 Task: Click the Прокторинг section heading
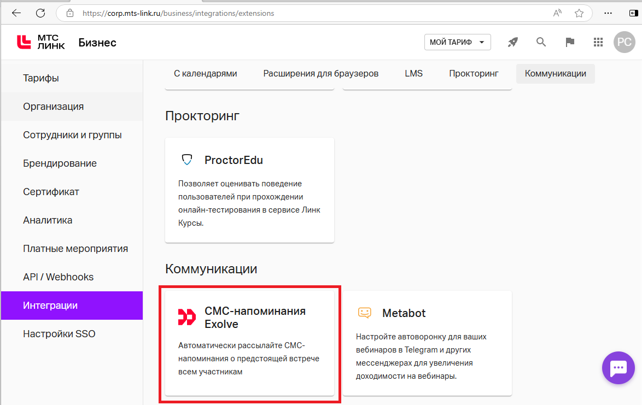point(202,116)
